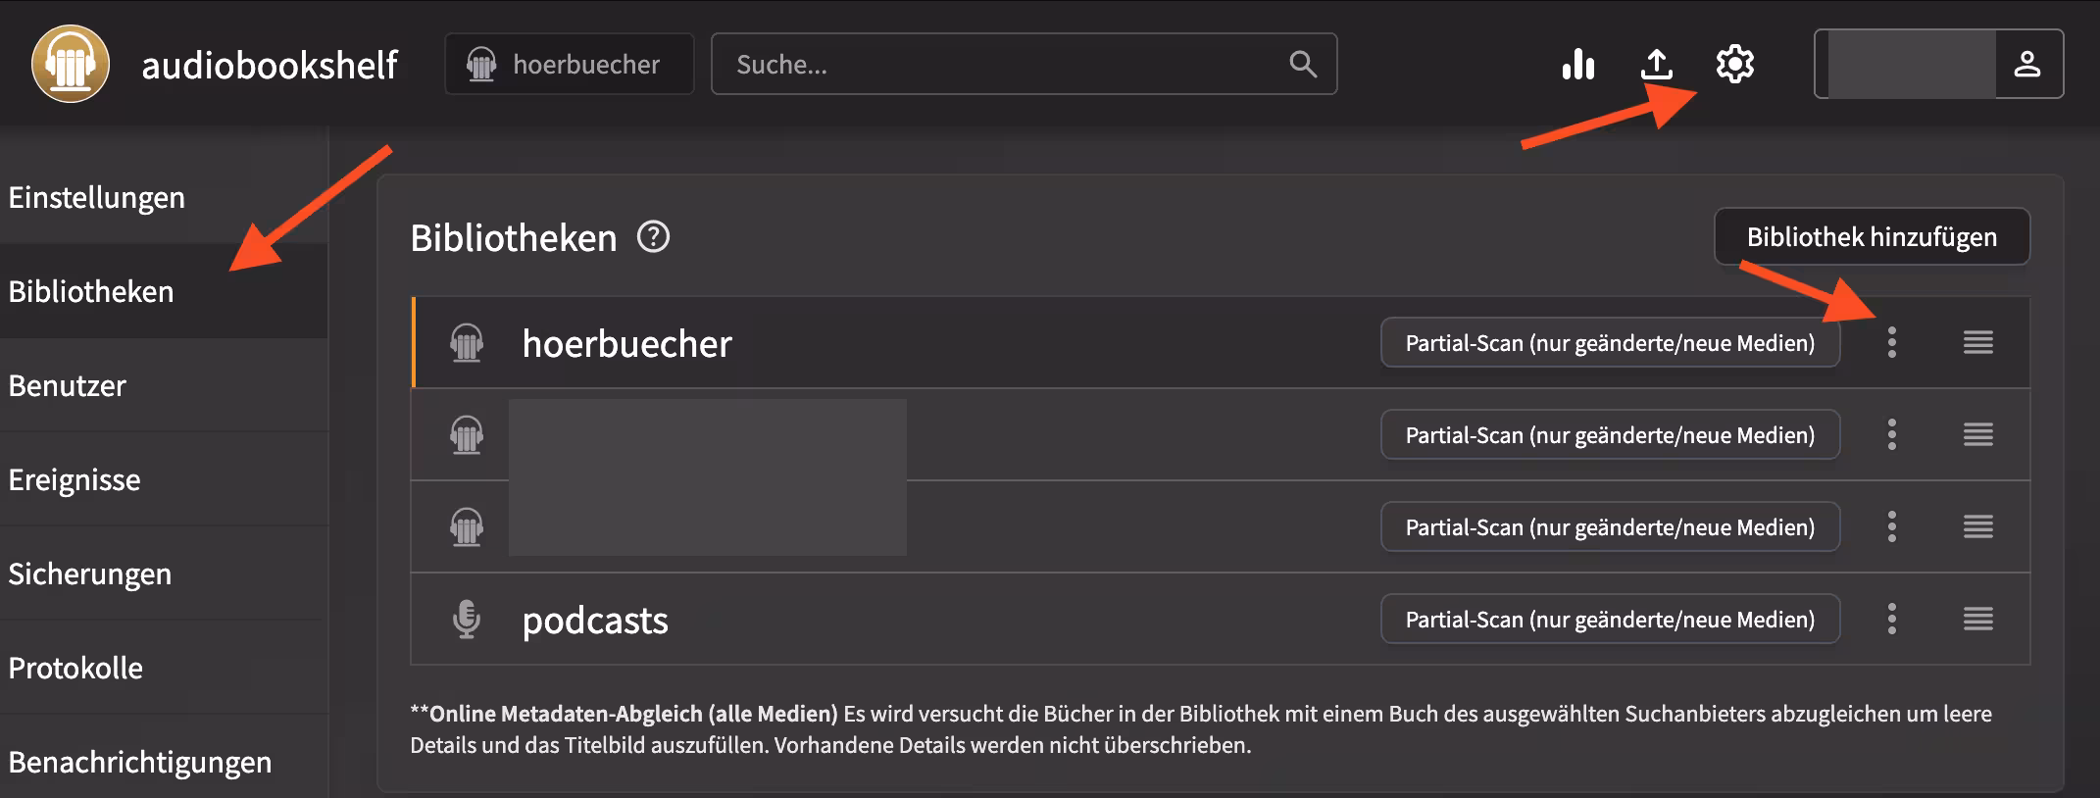Select Benutzer in the sidebar
This screenshot has height=798, width=2100.
pyautogui.click(x=68, y=386)
